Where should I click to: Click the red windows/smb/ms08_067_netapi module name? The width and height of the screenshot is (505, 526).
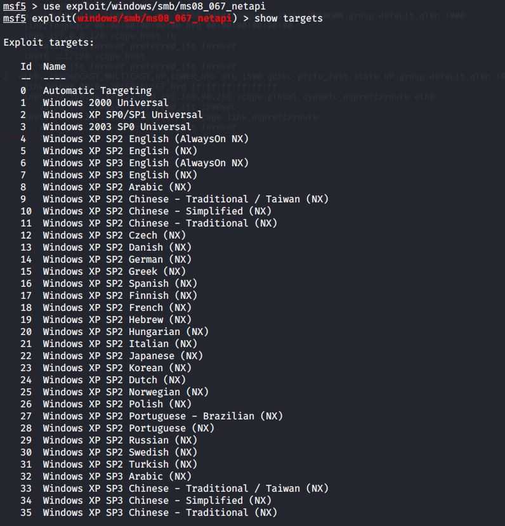pos(154,18)
